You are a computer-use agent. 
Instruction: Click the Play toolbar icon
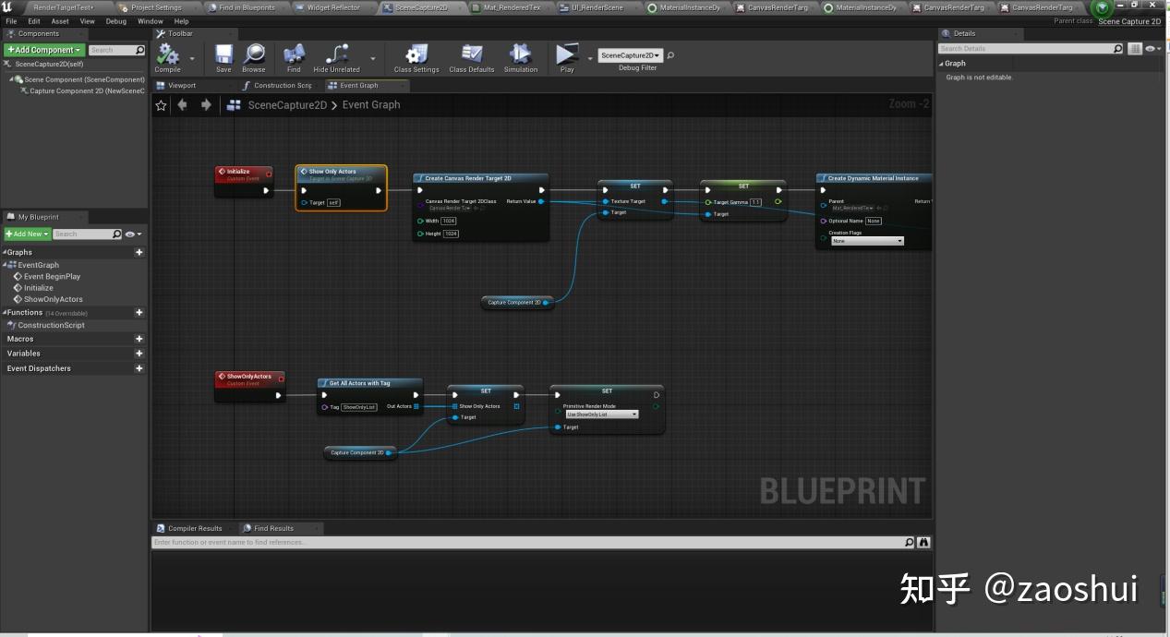(x=567, y=55)
